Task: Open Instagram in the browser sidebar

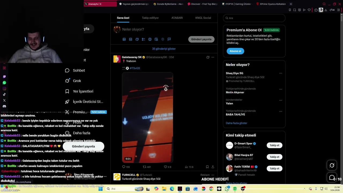Action: 4,88
